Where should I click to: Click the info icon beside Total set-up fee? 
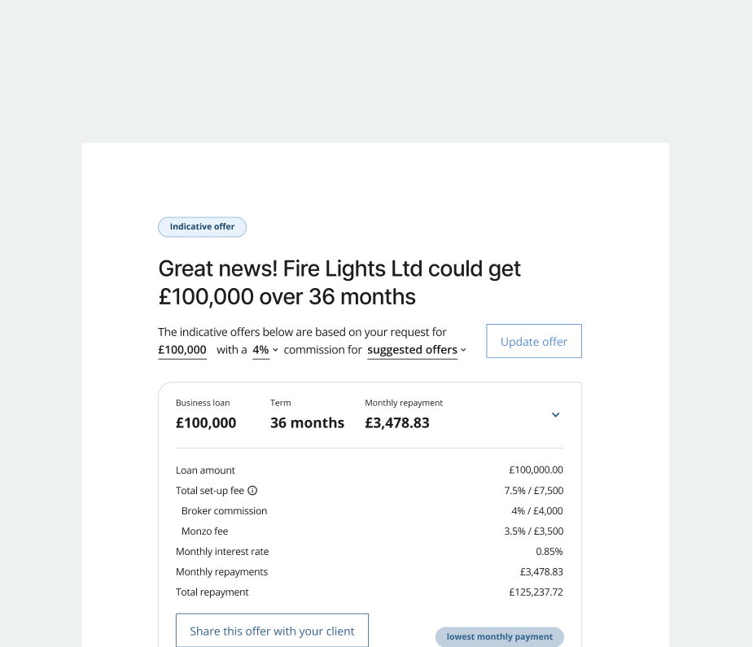252,491
